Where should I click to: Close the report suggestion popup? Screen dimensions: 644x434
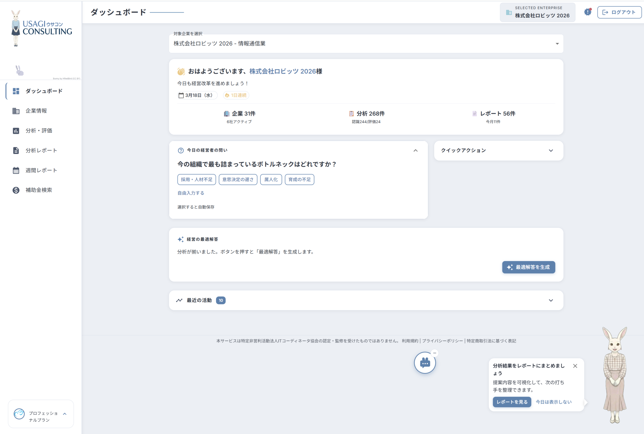(x=575, y=366)
